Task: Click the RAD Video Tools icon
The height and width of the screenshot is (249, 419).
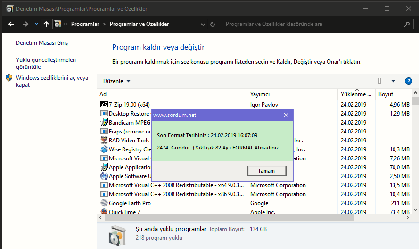Action: click(104, 140)
